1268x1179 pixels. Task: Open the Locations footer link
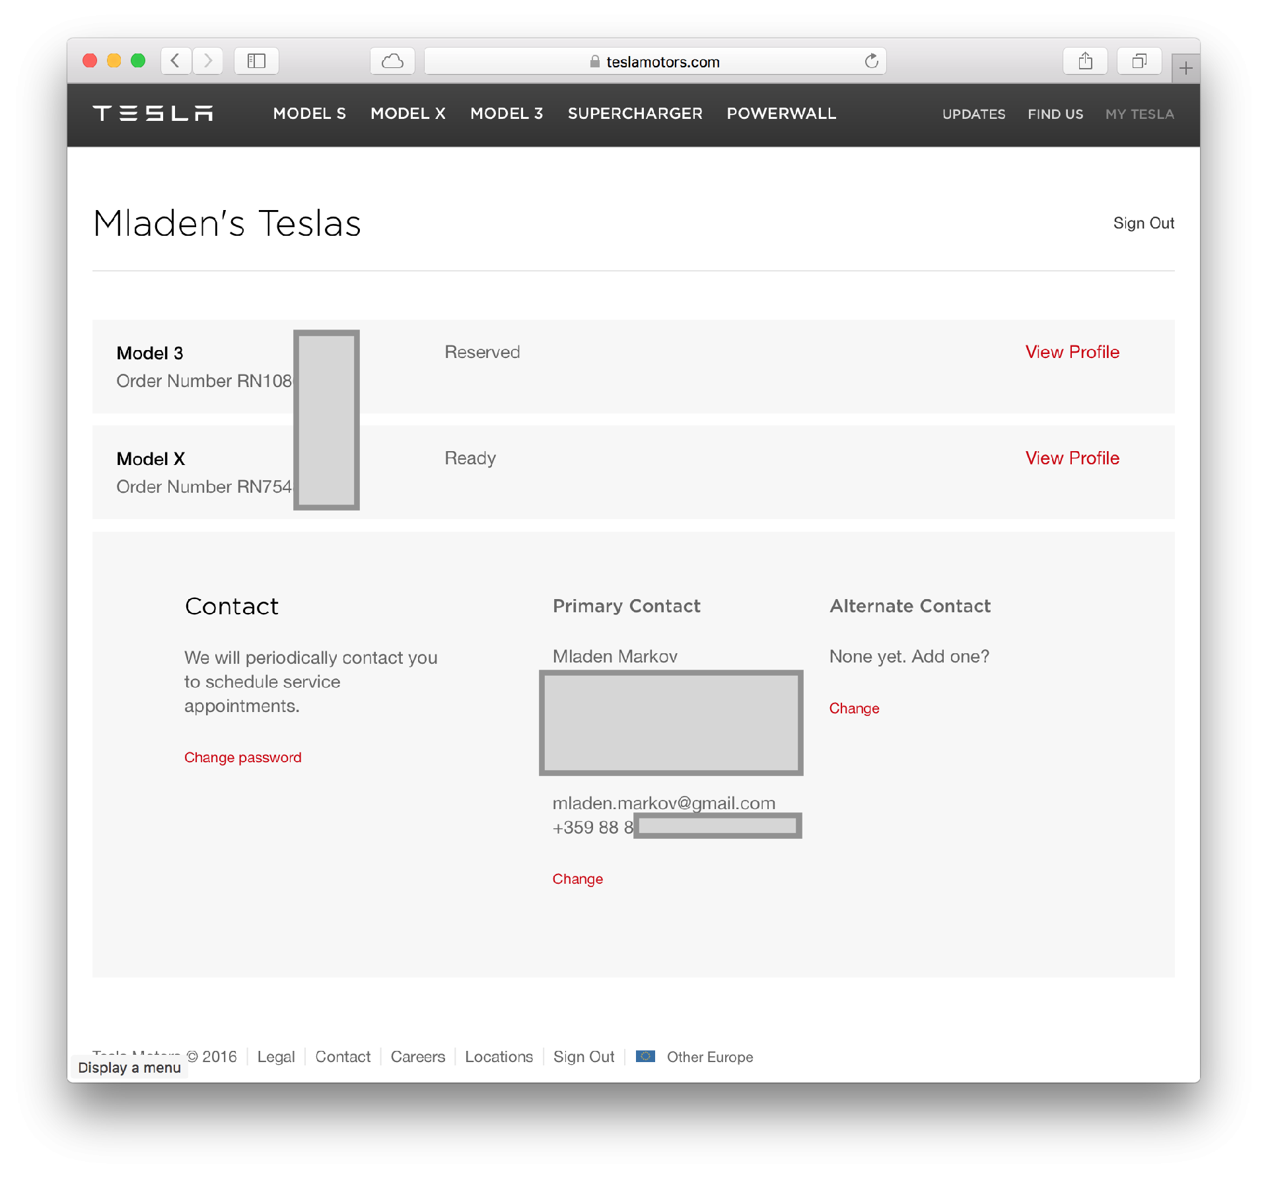(499, 1057)
